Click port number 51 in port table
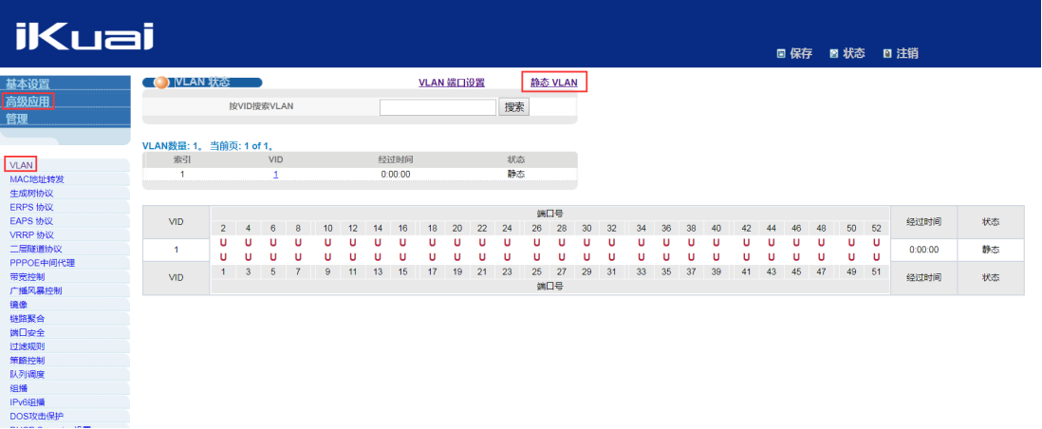 [877, 271]
